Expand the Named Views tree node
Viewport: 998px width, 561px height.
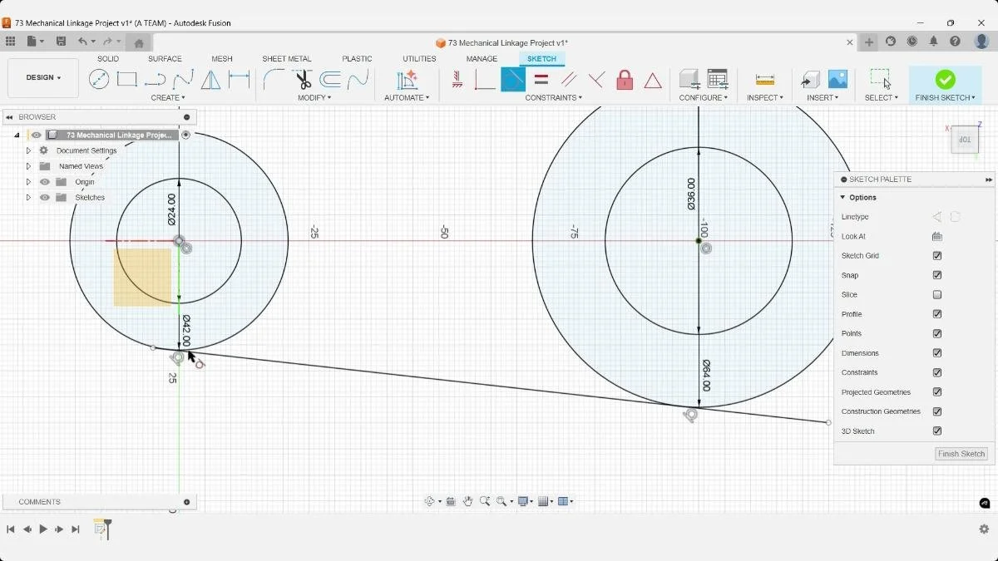(x=28, y=166)
